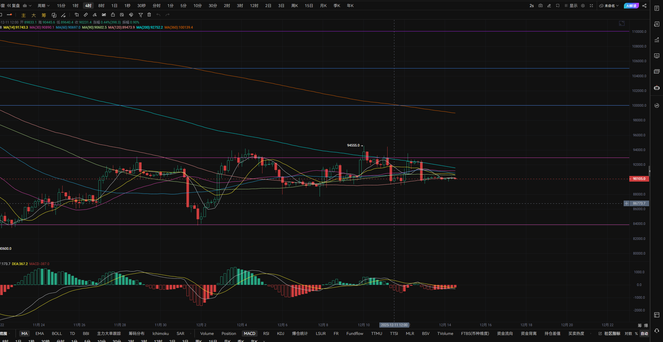Image resolution: width=663 pixels, height=342 pixels.
Task: Click the share icon top right
Action: (644, 6)
